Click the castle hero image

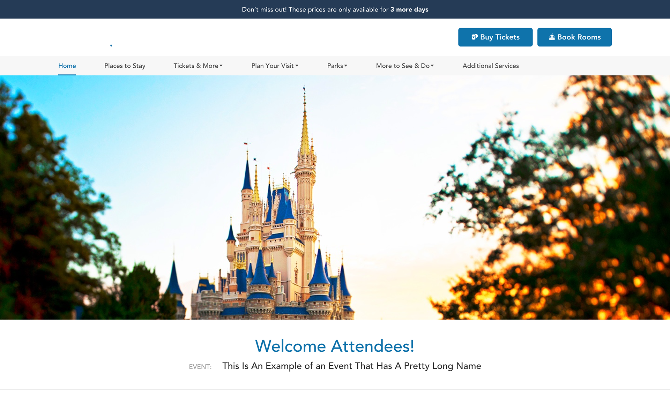point(335,197)
